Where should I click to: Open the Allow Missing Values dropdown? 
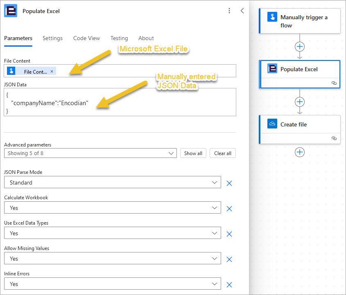tap(113, 258)
